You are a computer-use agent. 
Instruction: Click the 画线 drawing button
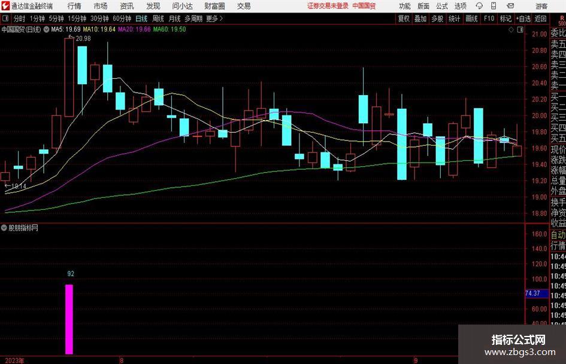[471, 19]
